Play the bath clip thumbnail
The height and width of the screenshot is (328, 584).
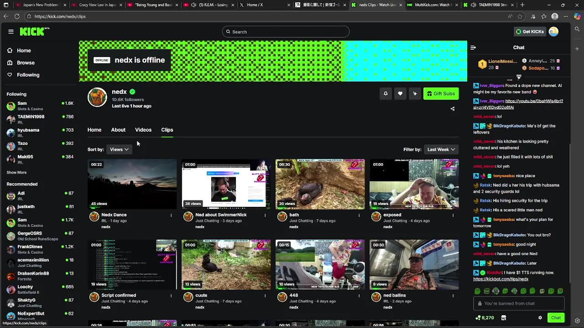pos(320,184)
